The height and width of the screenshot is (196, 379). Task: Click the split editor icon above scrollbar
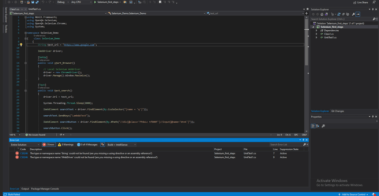pyautogui.click(x=307, y=13)
